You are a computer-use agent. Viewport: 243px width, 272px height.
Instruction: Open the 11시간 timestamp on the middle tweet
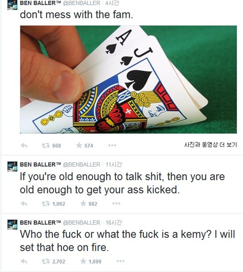114,165
